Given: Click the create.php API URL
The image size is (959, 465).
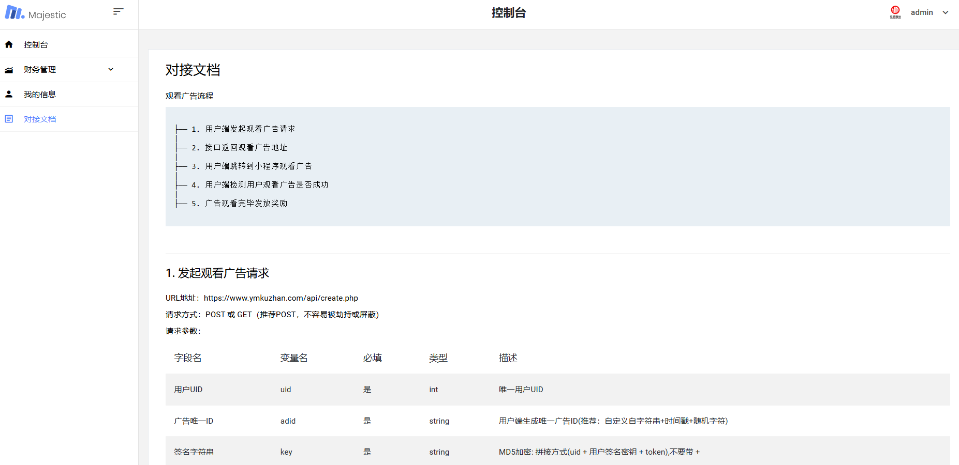Looking at the screenshot, I should click(x=281, y=298).
